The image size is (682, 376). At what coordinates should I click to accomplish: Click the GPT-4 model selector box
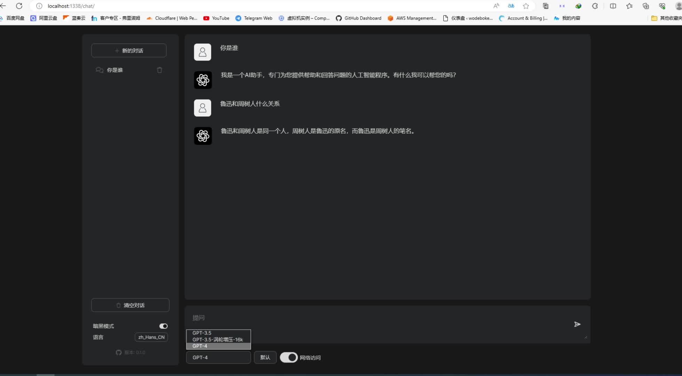(x=218, y=357)
